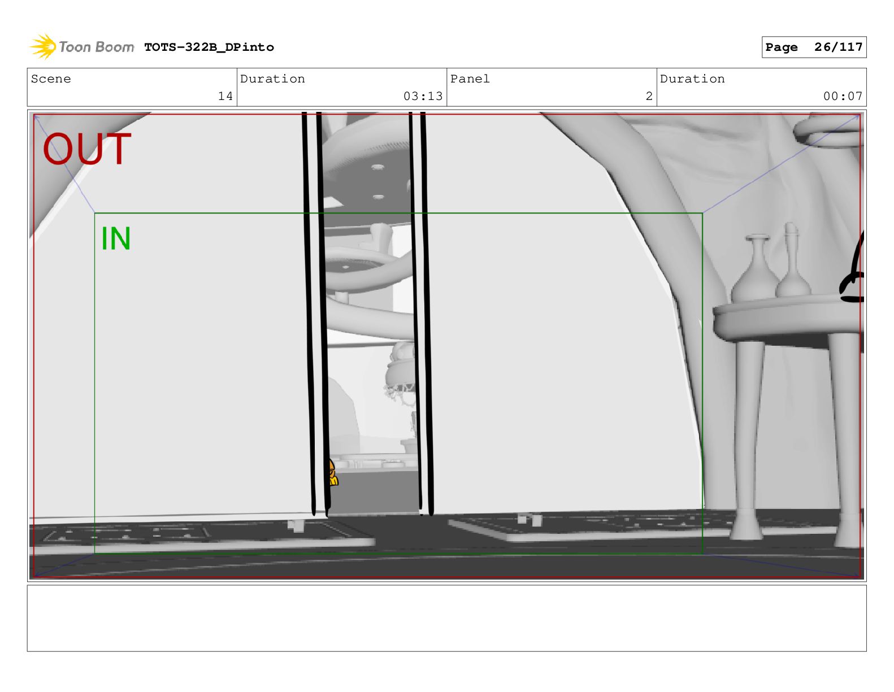Click the Scene header label
This screenshot has width=894, height=692.
[51, 79]
